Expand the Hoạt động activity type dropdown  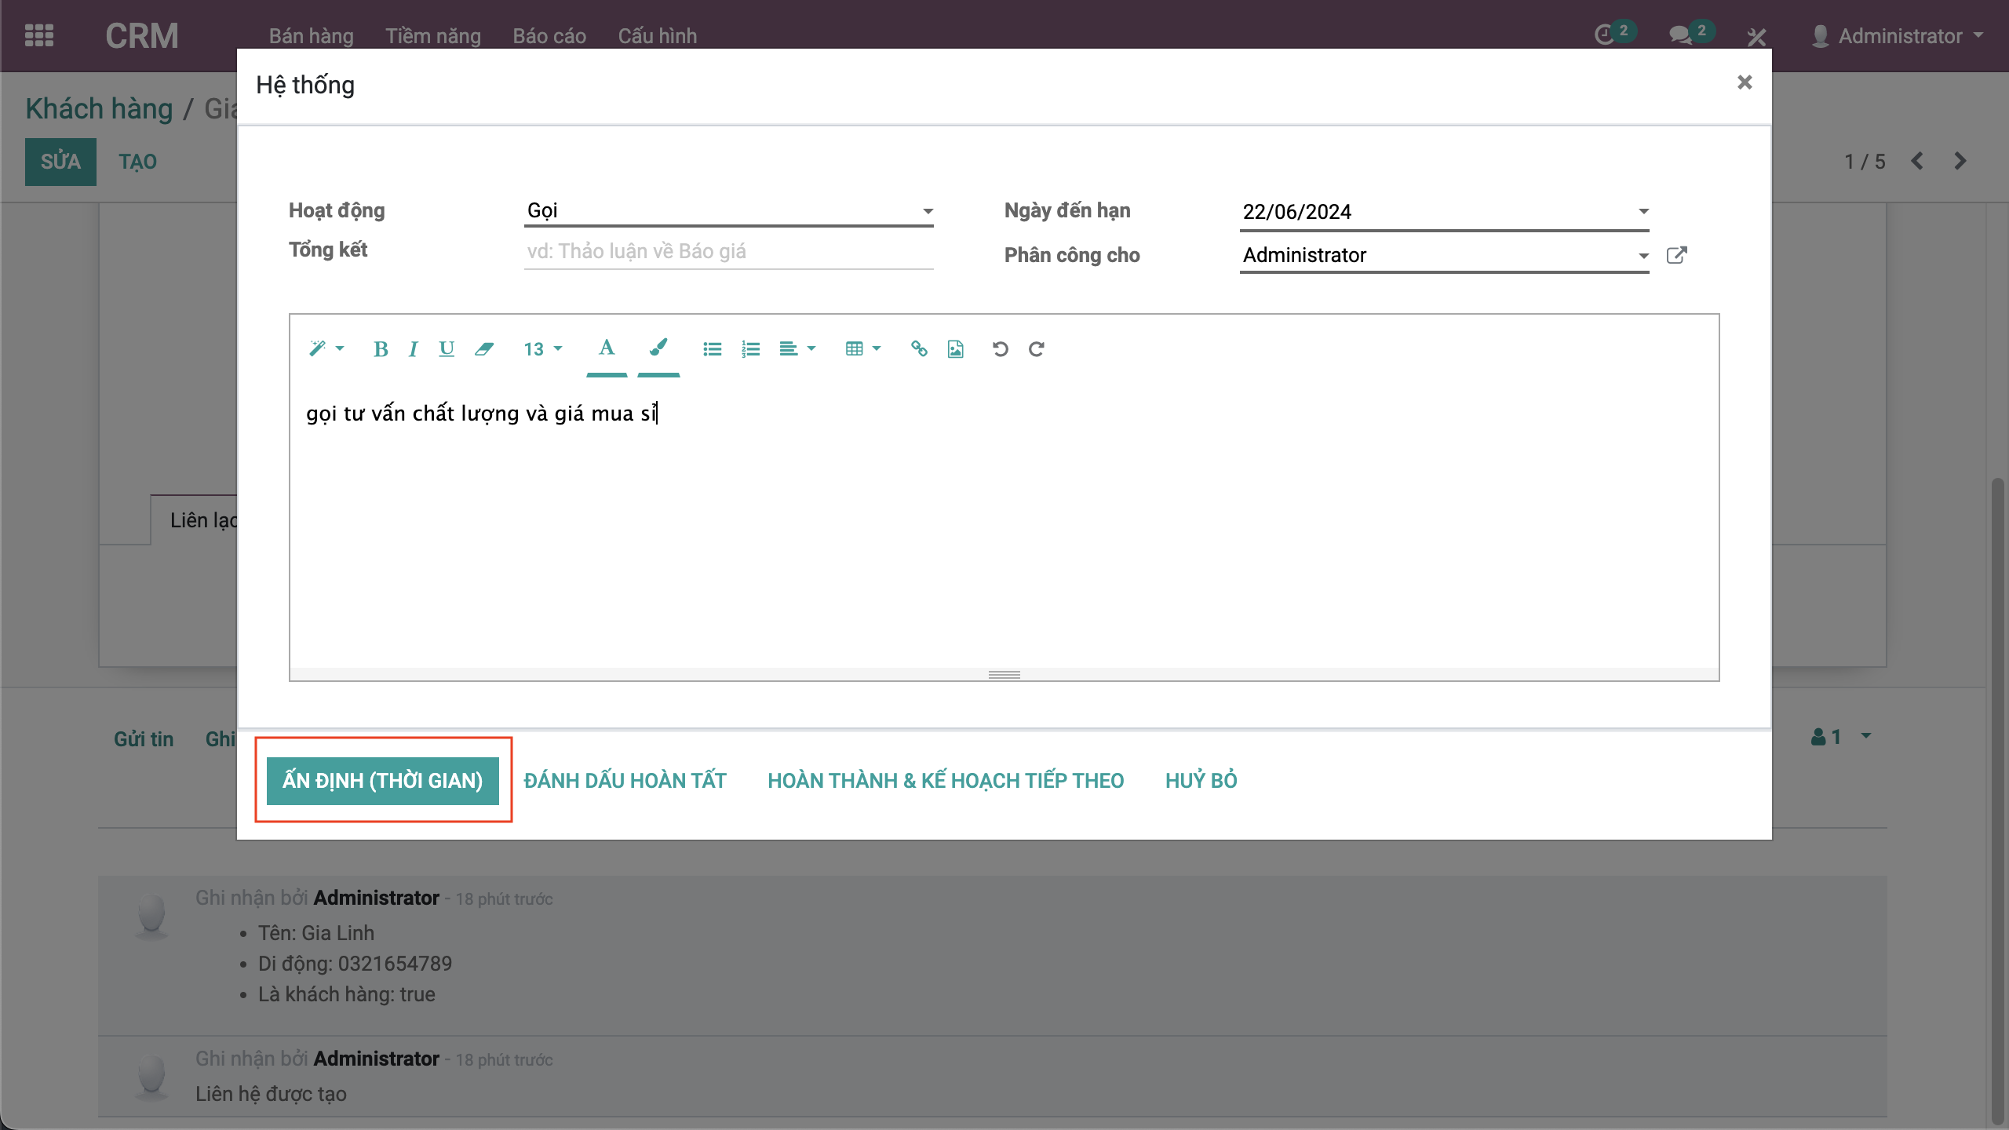pos(928,211)
